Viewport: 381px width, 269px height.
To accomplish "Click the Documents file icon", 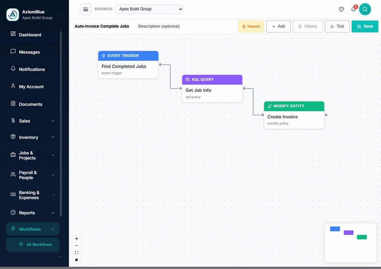I will click(x=13, y=103).
